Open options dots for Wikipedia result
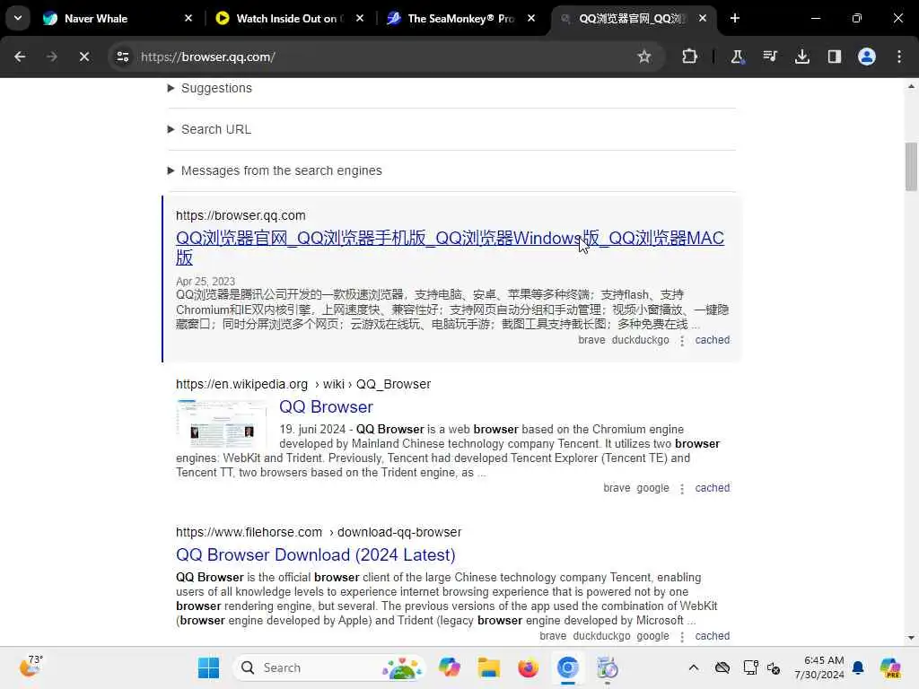 click(682, 489)
